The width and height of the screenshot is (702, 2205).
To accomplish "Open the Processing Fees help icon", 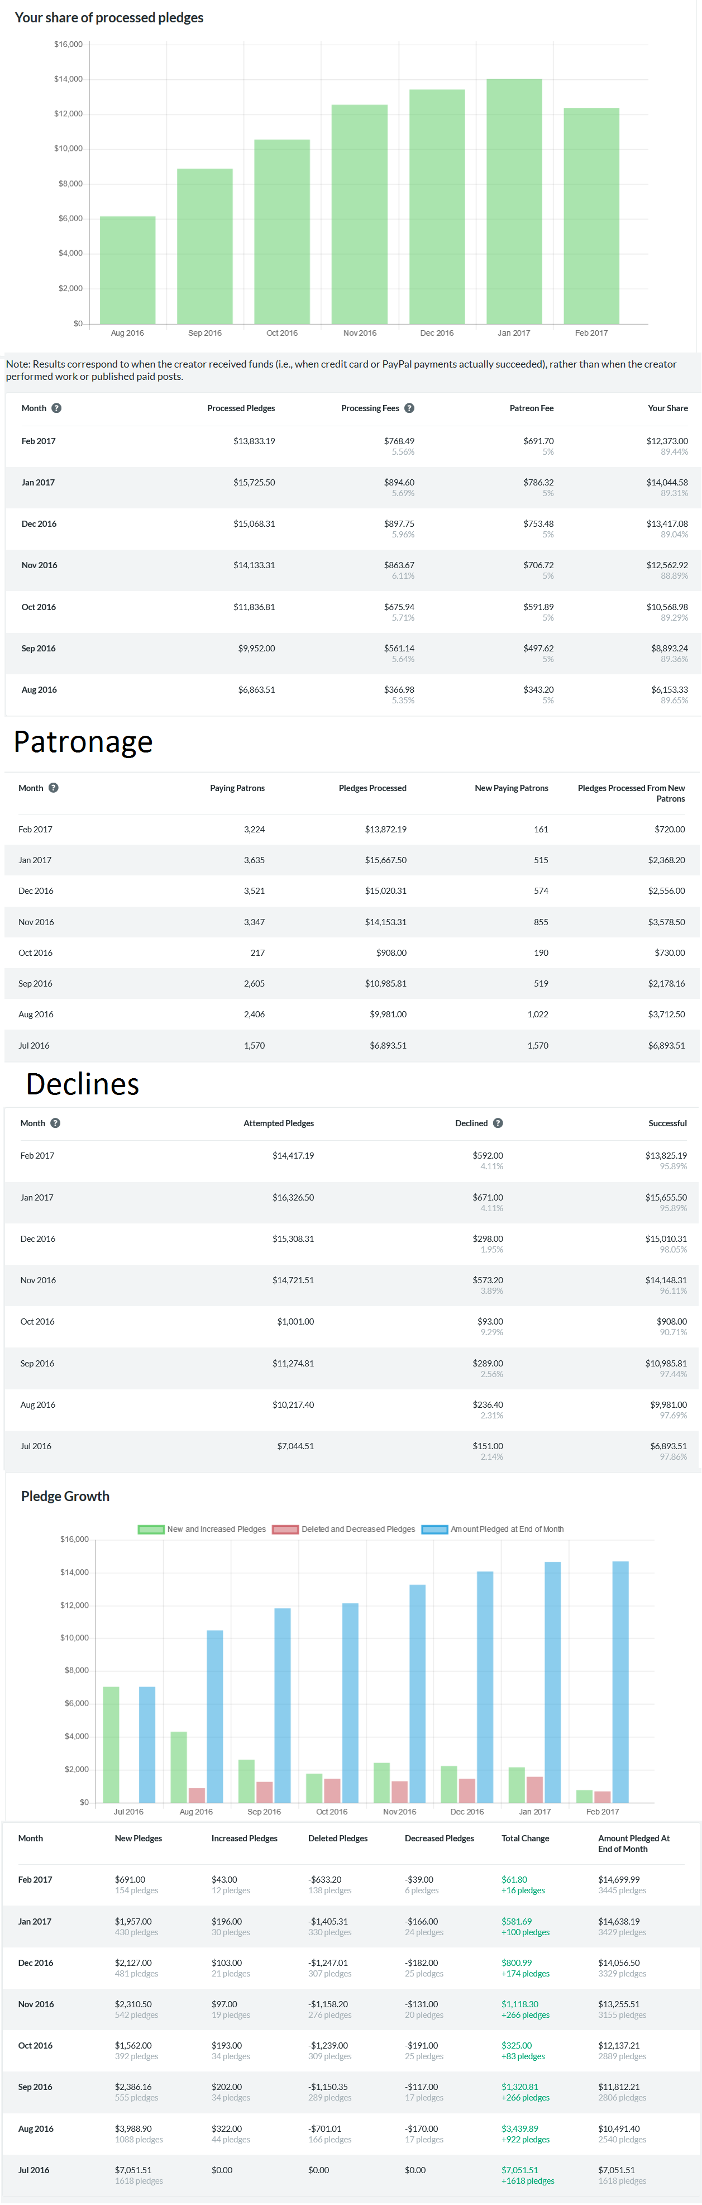I will pos(409,408).
